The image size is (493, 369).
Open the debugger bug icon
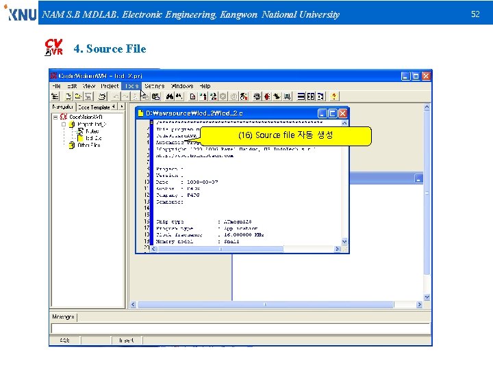(x=267, y=96)
